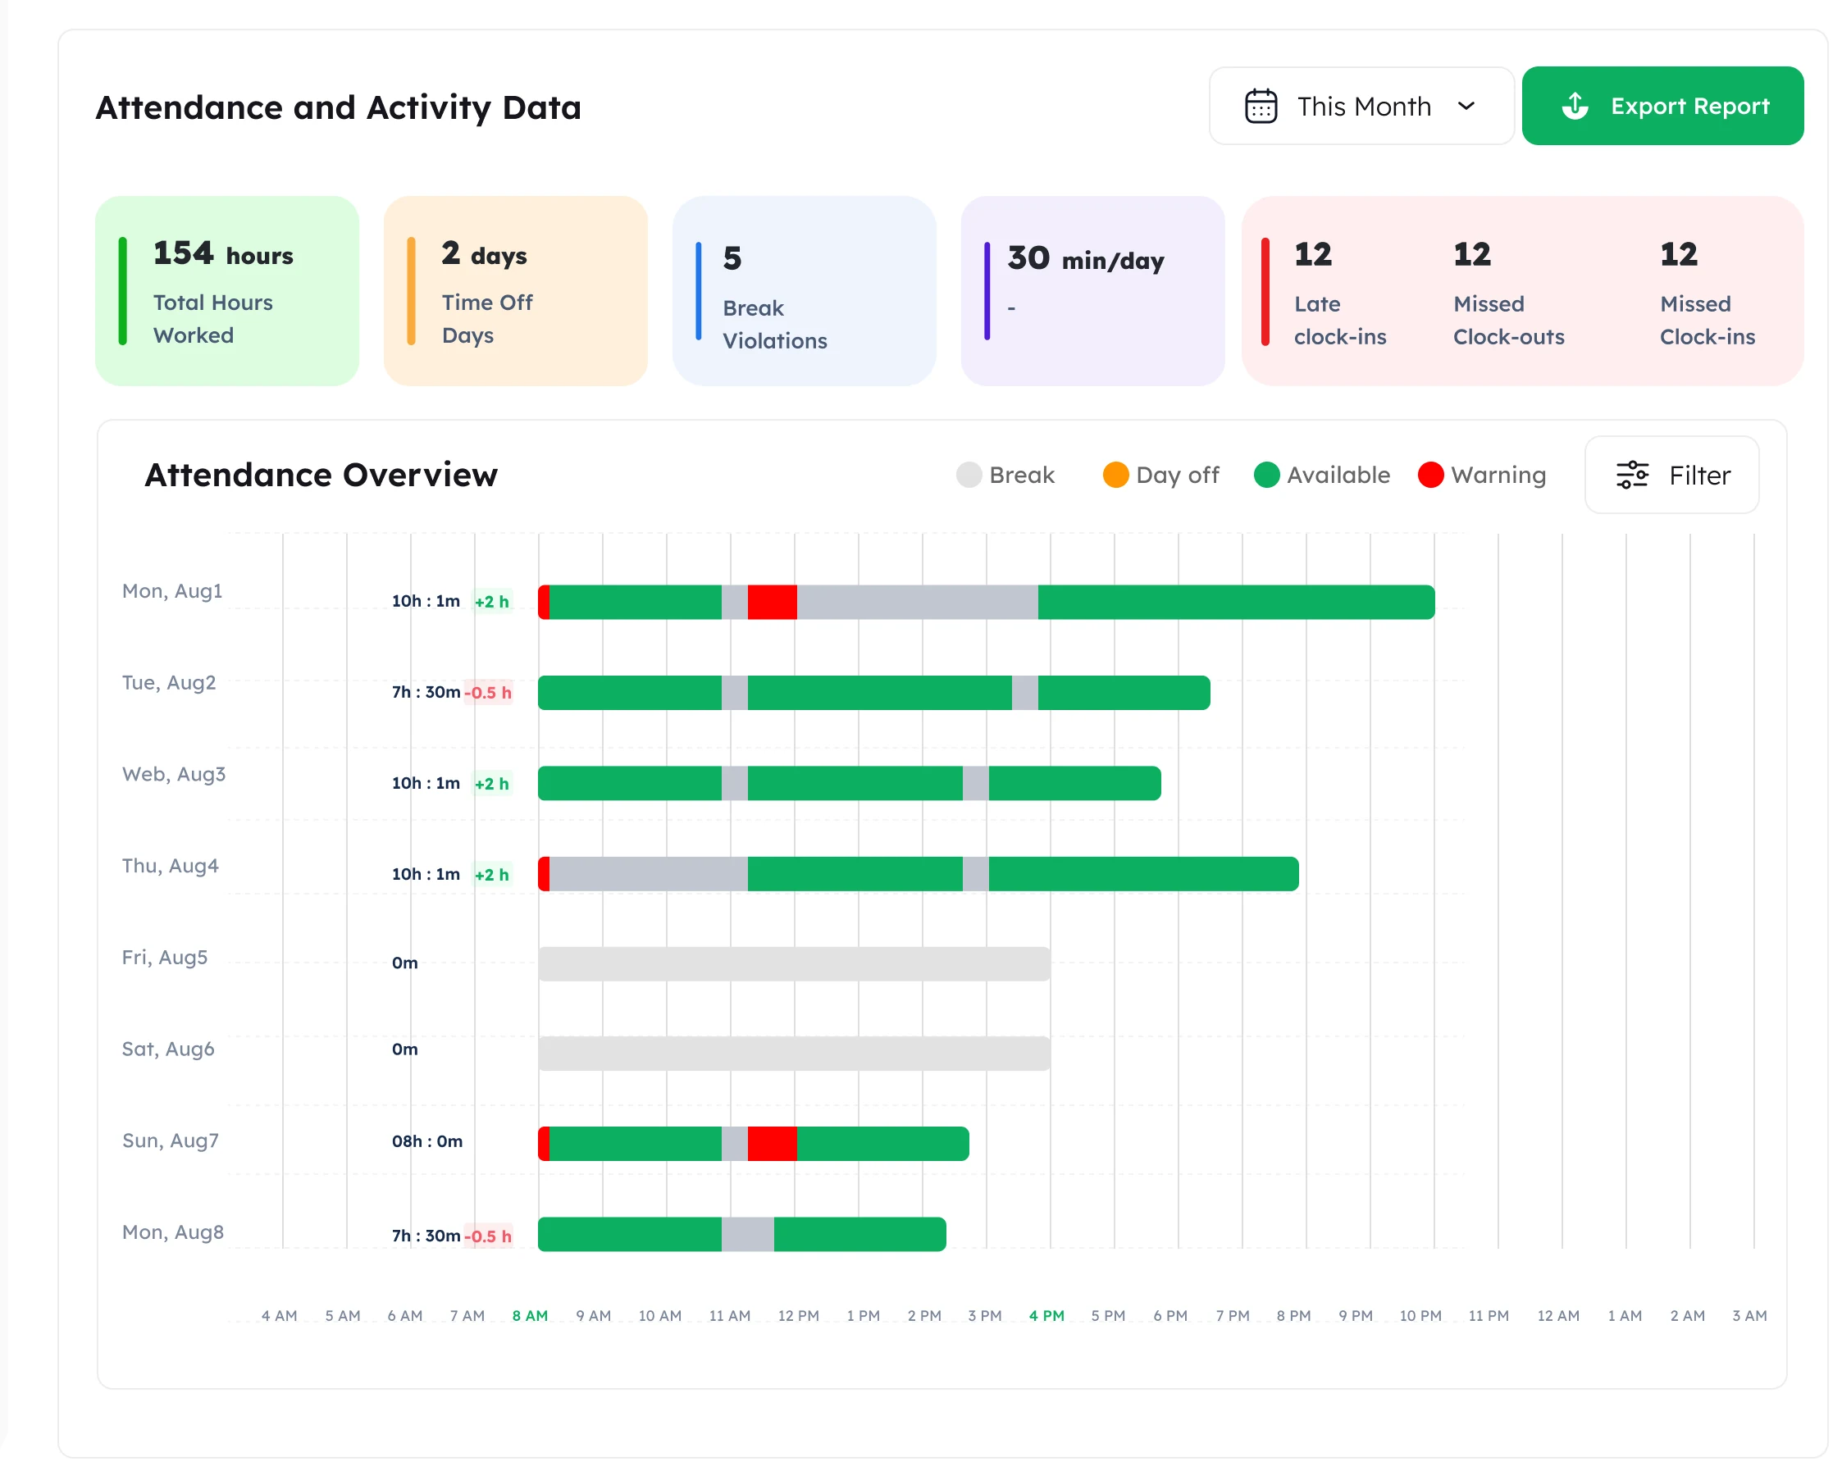Viewport: 1842px width, 1466px height.
Task: Click the 4 PM axis label
Action: 1046,1316
